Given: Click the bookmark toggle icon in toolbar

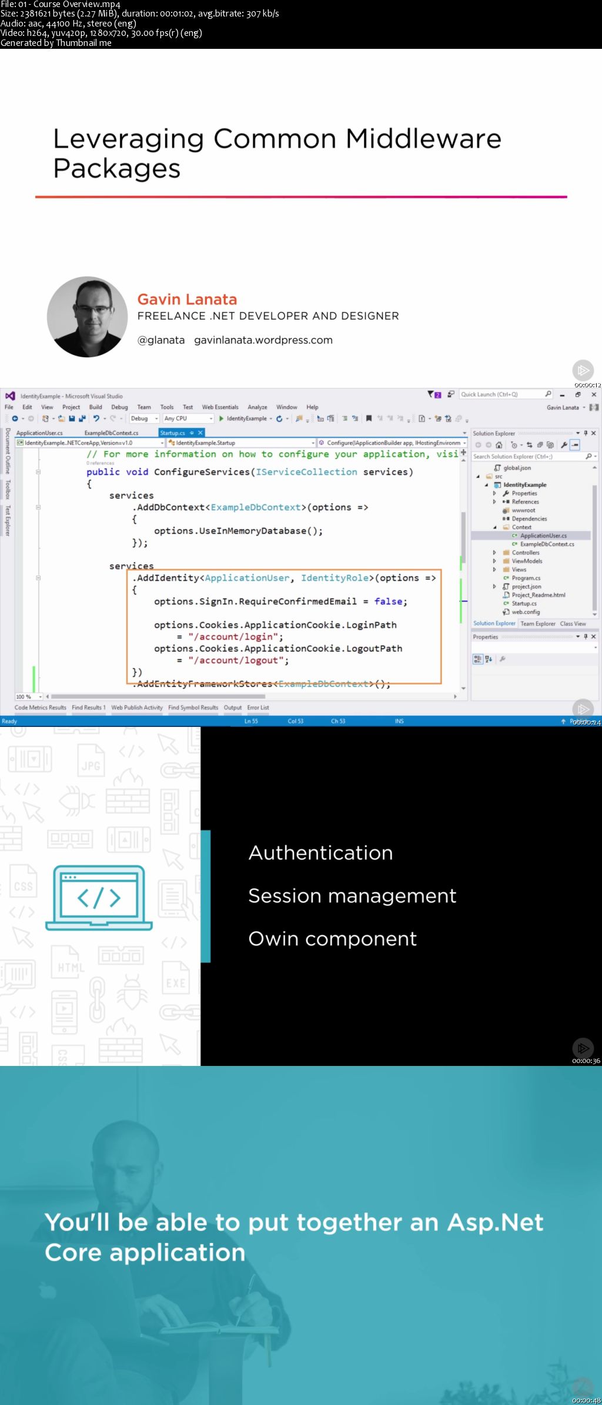Looking at the screenshot, I should click(369, 418).
